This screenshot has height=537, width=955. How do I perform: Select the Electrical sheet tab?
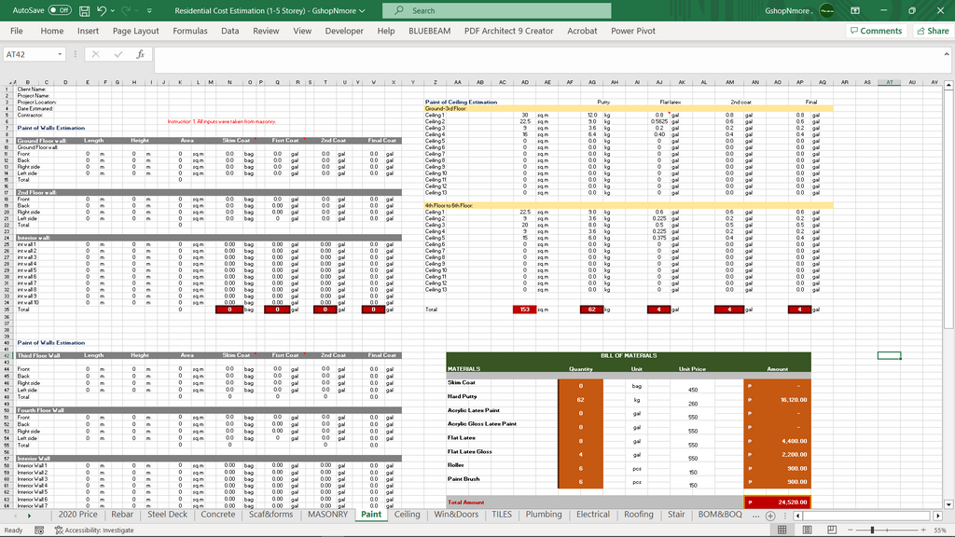[592, 515]
